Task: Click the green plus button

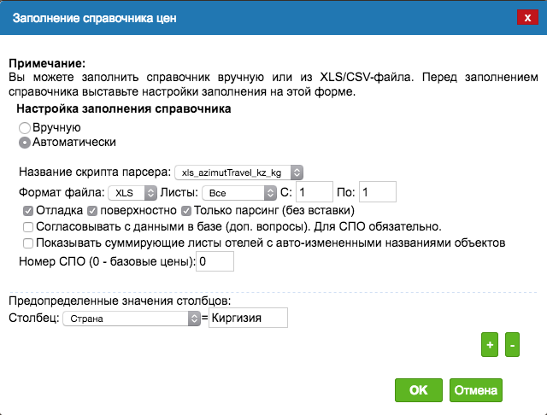Action: pos(490,345)
